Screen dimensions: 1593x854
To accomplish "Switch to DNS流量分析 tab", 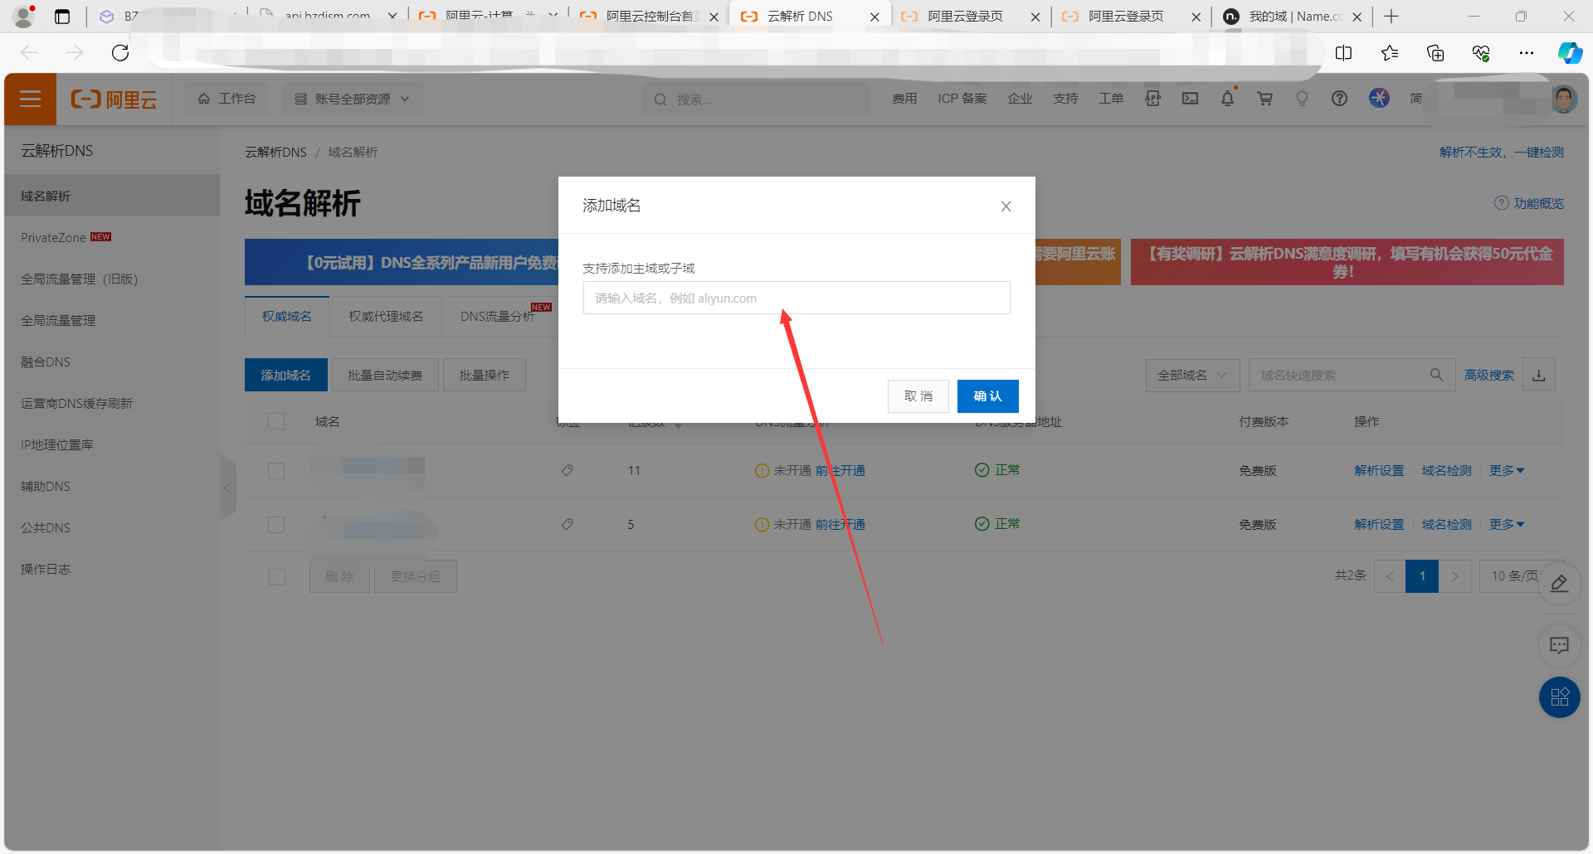I will point(498,317).
